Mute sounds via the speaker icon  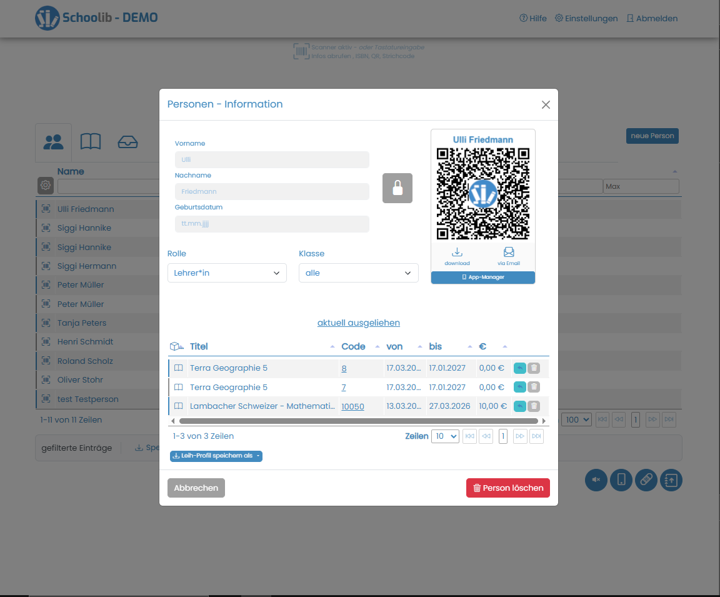[596, 480]
